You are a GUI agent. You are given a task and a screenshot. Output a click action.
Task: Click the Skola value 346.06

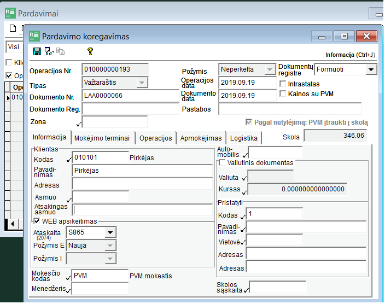point(335,136)
